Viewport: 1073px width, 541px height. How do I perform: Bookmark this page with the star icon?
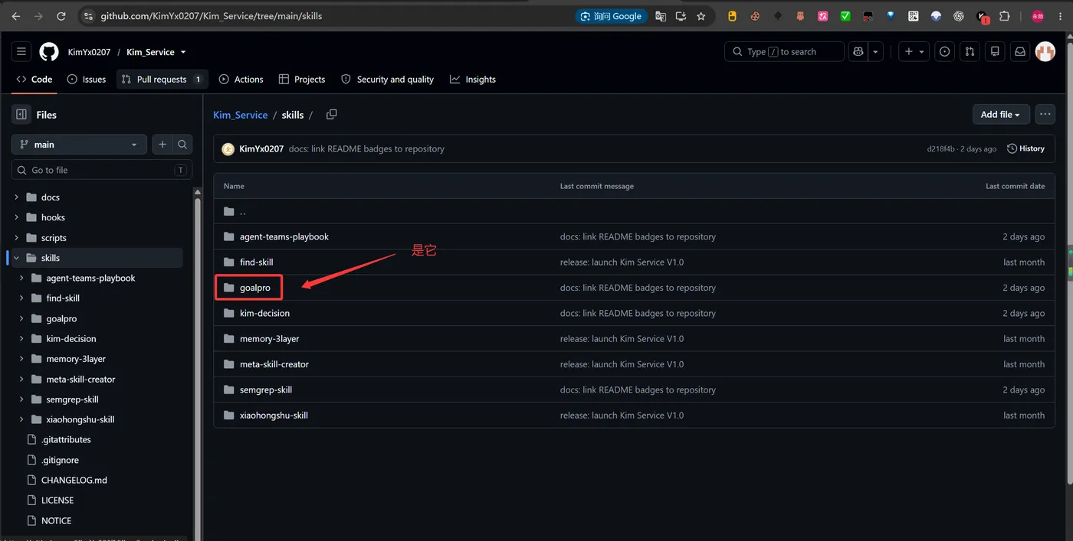(701, 16)
